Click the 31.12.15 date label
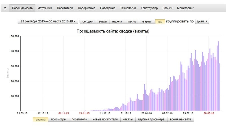 126,113
